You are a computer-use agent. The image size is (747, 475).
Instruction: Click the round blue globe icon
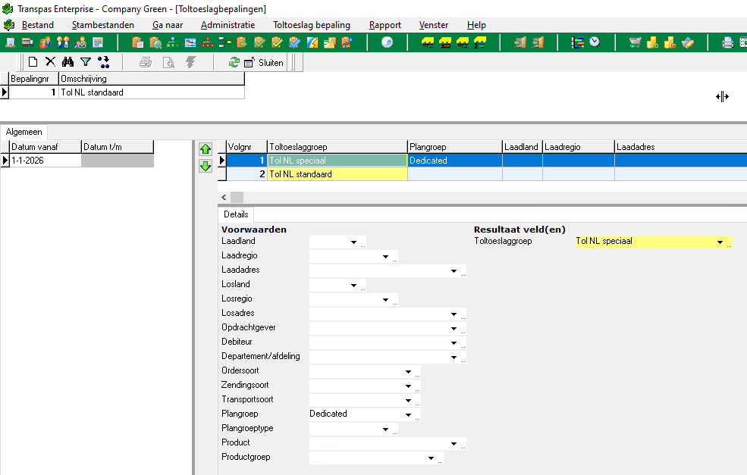(388, 43)
